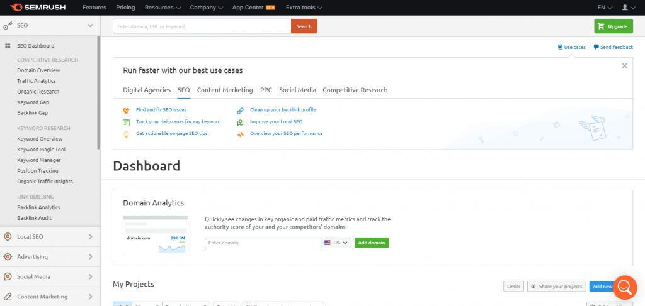Open the EN language dropdown
This screenshot has width=645, height=306.
(605, 8)
